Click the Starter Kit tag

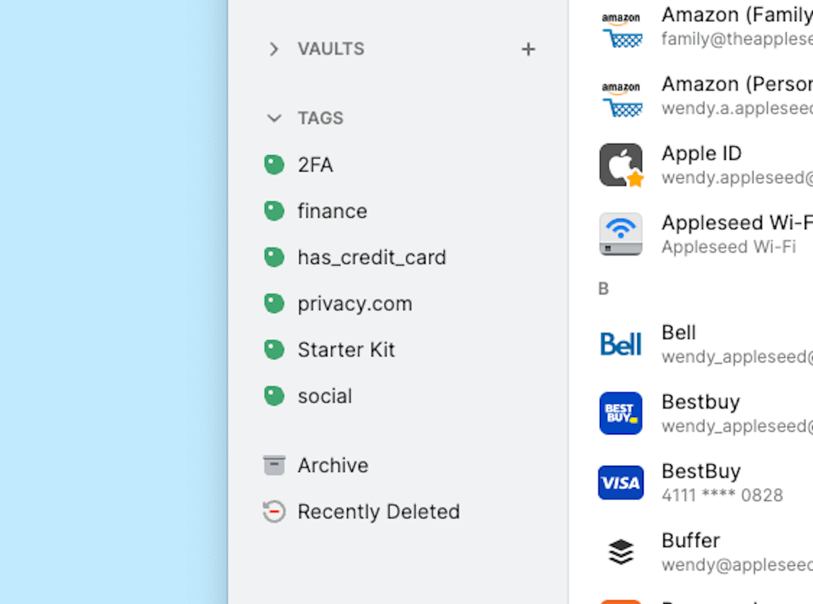pos(346,349)
